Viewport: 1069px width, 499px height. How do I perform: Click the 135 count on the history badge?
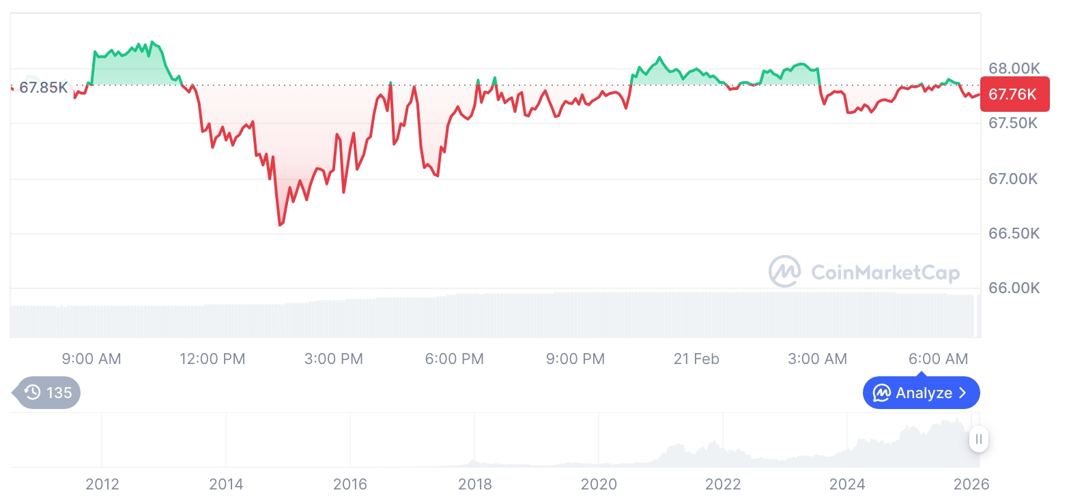[x=59, y=393]
